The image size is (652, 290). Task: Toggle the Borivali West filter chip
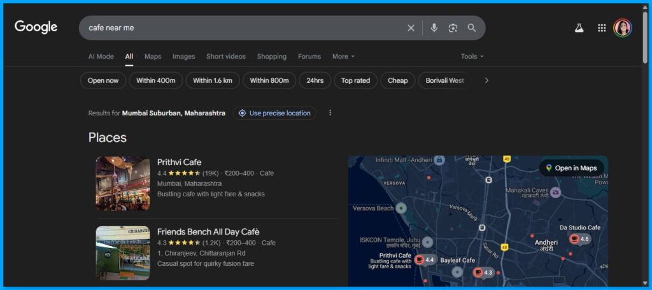(x=445, y=80)
